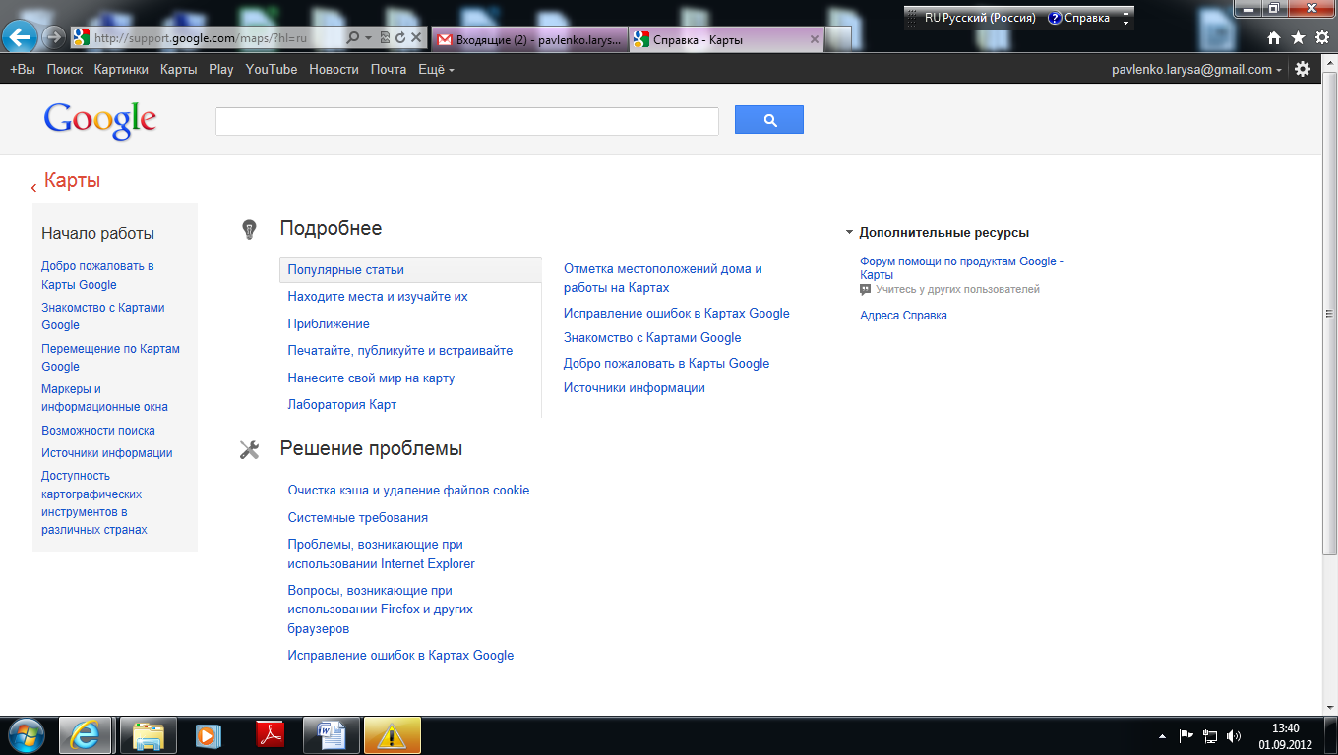1338x755 pixels.
Task: Collapse the Дополнительные ресурсы section arrow
Action: pos(849,233)
